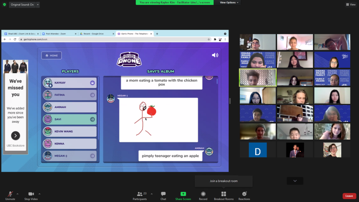Click the icon on SAVI's row
Screen dimensions: 359x202
click(93, 119)
